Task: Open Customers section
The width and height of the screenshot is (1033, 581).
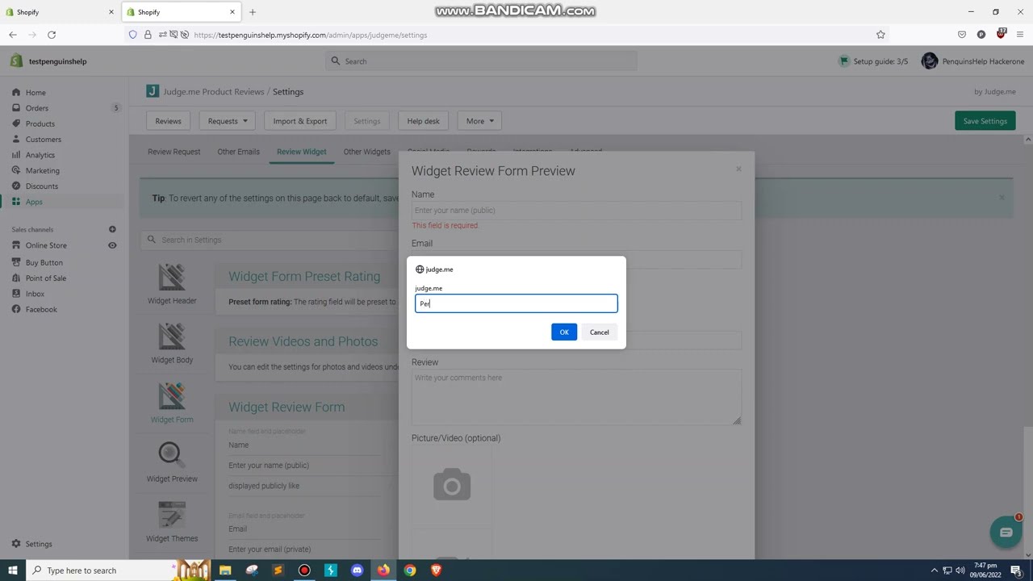Action: pos(43,140)
